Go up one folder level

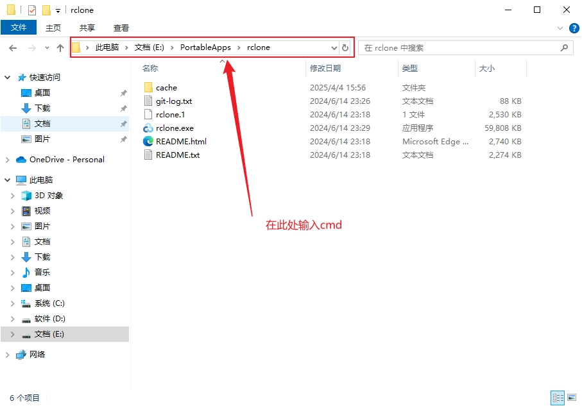point(60,48)
